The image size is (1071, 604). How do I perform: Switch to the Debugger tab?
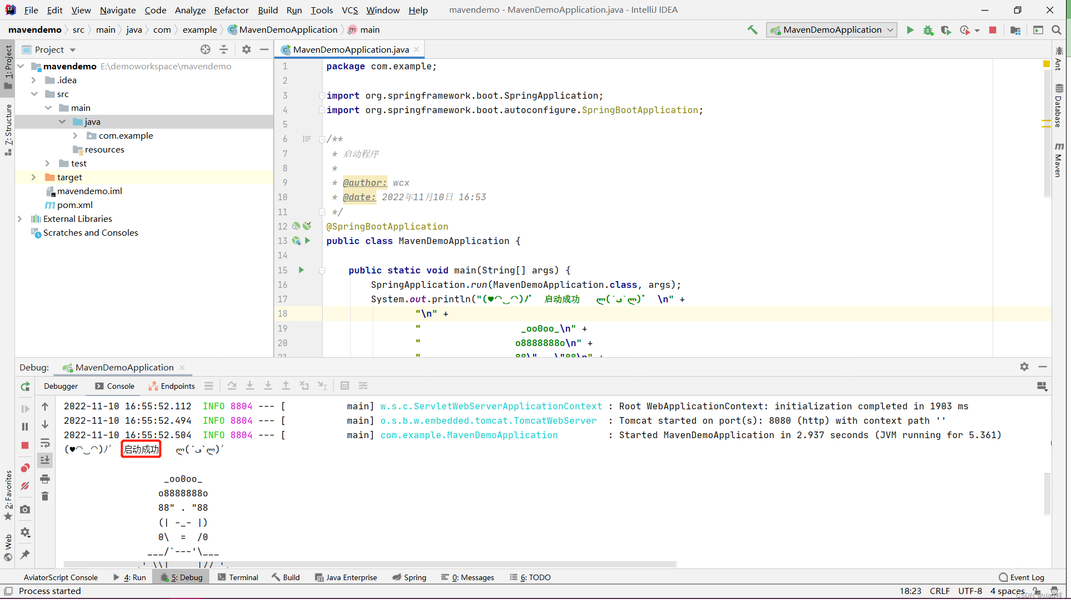click(61, 386)
